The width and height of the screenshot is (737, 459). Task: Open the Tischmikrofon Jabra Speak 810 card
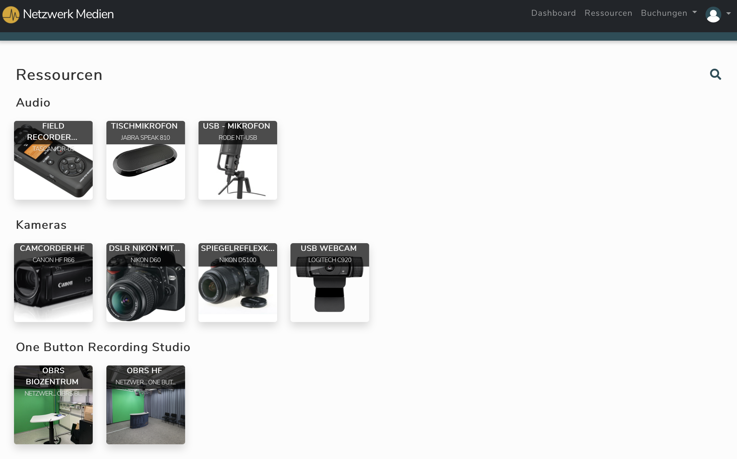click(x=146, y=160)
